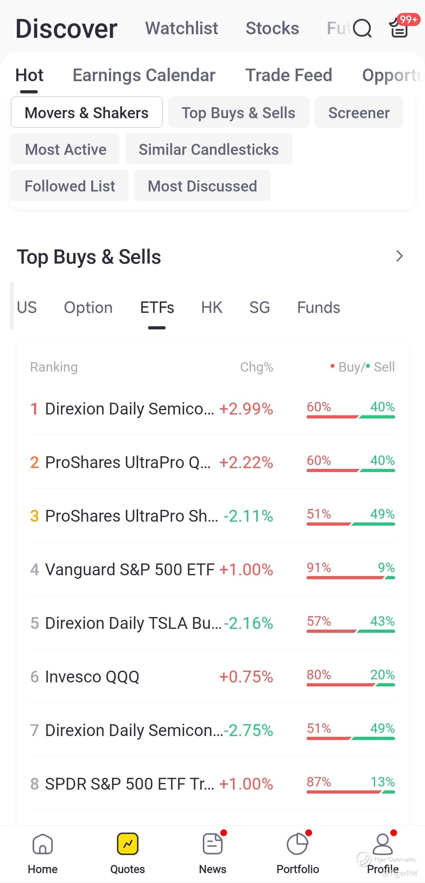Switch to the Stocks tab
The width and height of the screenshot is (425, 883).
272,28
